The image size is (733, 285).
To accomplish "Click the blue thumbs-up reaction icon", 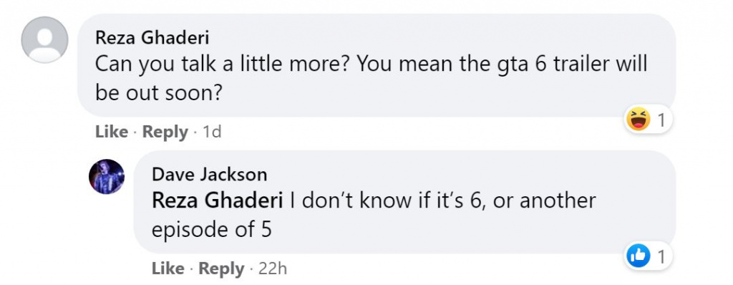I will click(x=638, y=256).
